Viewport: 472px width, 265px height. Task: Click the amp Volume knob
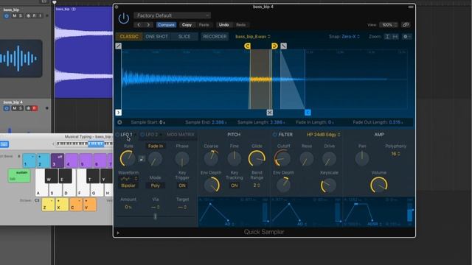378,185
